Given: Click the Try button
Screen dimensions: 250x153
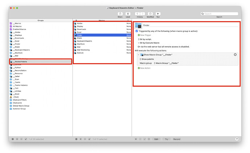Looking at the screenshot, I should [166, 139].
